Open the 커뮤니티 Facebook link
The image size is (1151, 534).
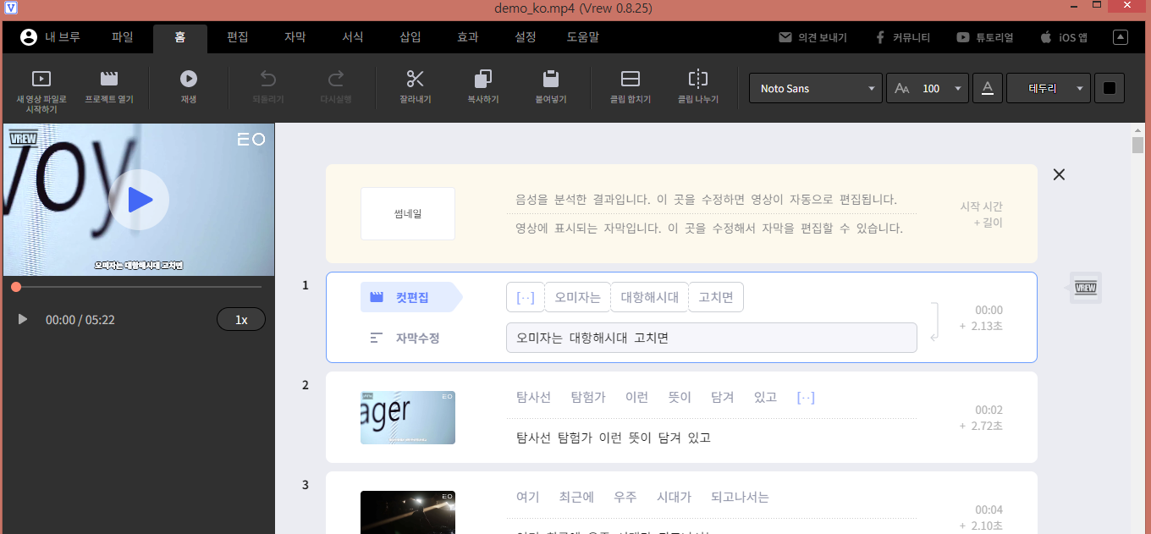903,37
